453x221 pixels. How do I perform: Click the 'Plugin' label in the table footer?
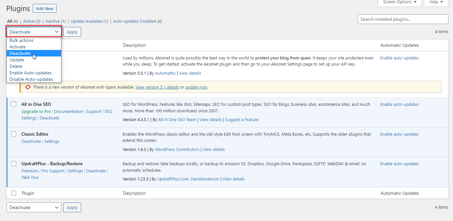click(28, 193)
